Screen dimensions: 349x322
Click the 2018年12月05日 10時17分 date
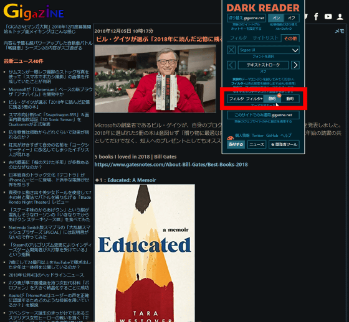click(124, 31)
